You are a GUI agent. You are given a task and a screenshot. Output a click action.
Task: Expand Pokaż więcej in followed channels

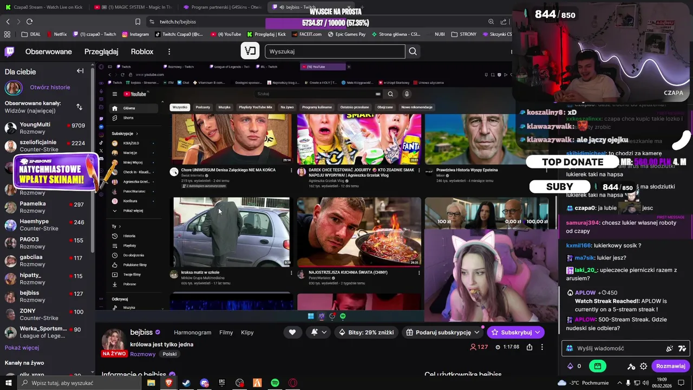(22, 348)
